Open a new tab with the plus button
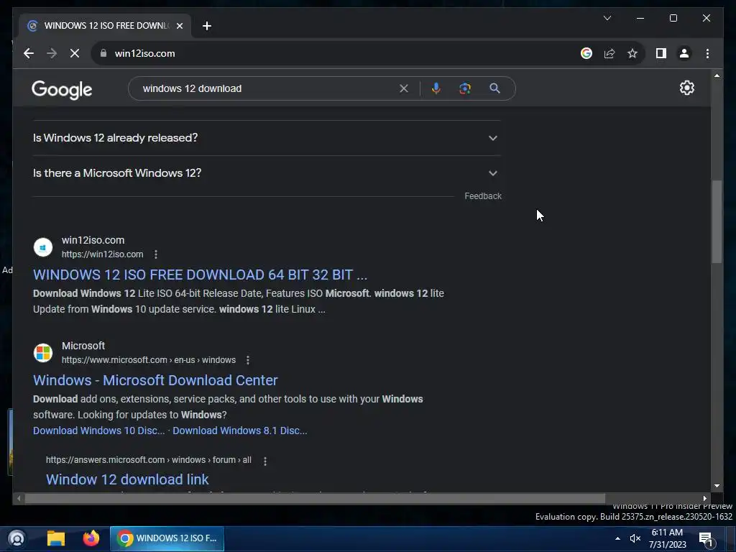 tap(207, 26)
